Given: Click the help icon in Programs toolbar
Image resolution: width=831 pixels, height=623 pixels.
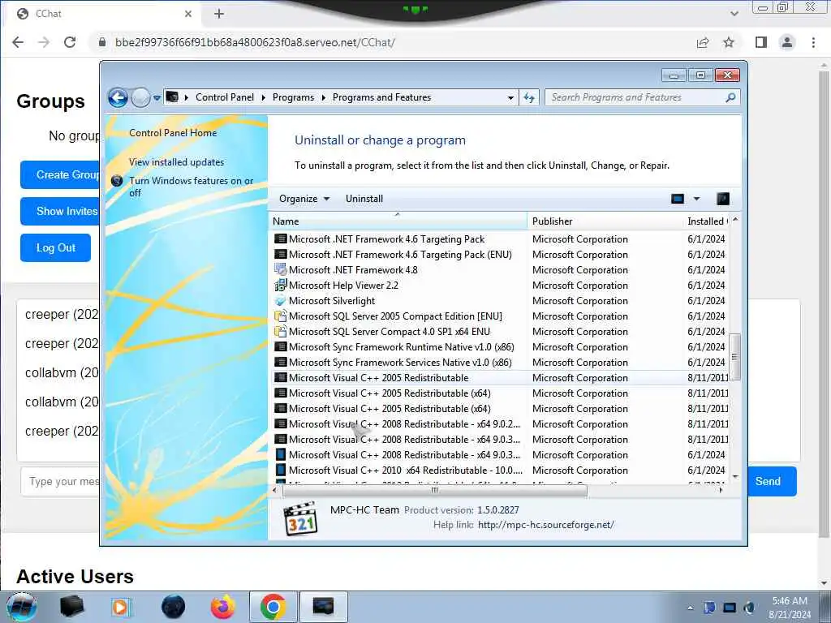Looking at the screenshot, I should [723, 199].
